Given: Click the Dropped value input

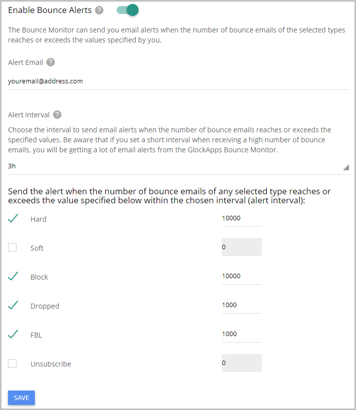Looking at the screenshot, I should click(241, 305).
